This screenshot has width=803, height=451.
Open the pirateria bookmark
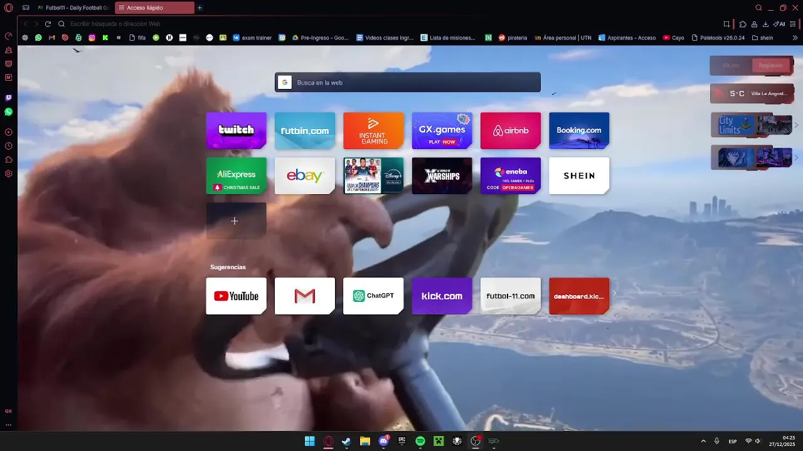click(513, 38)
